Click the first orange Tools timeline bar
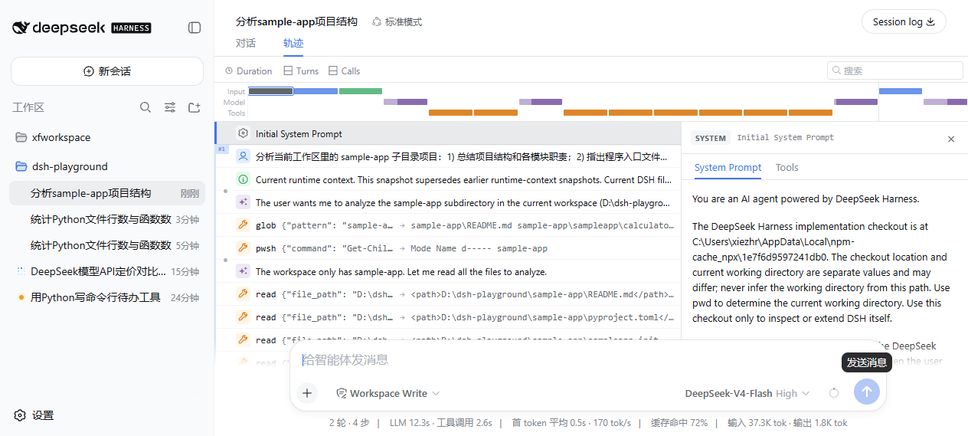968x436 pixels. pyautogui.click(x=451, y=113)
